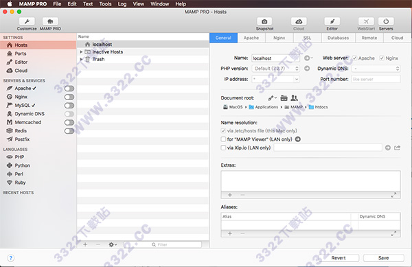Viewport: 412px width, 267px height.
Task: Expand the Trash group
Action: [81, 59]
